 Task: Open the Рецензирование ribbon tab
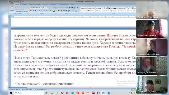tap(64, 4)
